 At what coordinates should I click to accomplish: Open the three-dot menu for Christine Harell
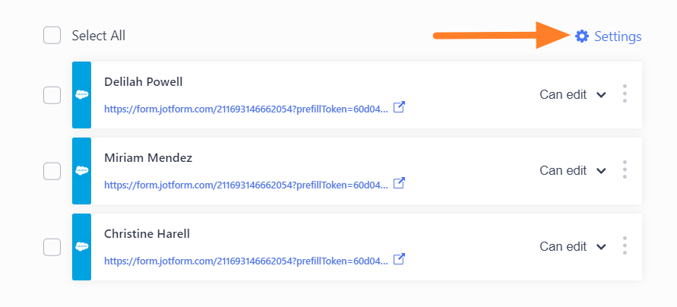tap(625, 246)
